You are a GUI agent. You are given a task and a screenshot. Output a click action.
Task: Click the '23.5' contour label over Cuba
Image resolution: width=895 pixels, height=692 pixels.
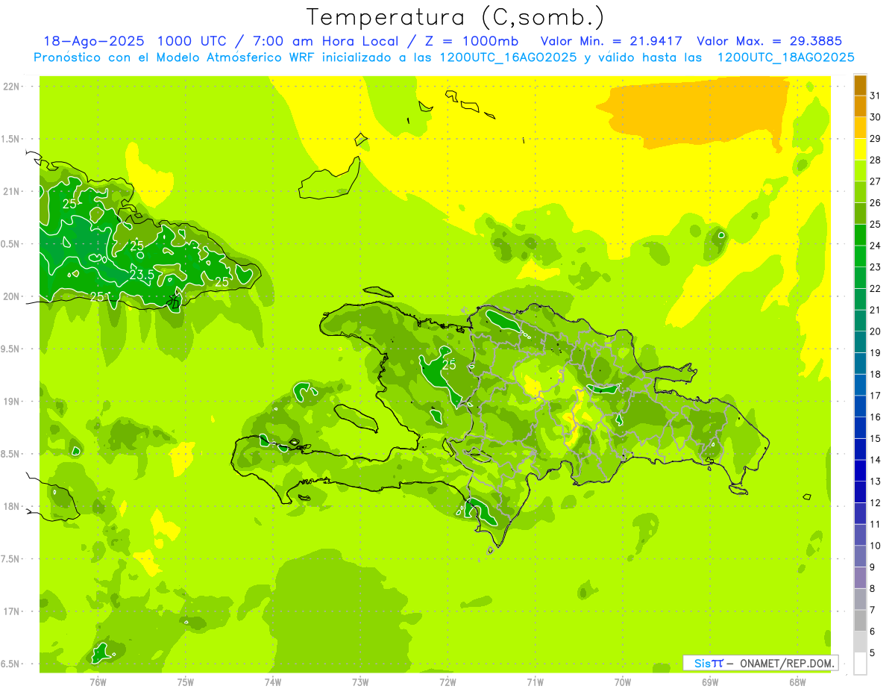pyautogui.click(x=142, y=275)
